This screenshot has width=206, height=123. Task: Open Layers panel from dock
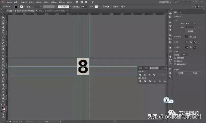pos(170,56)
